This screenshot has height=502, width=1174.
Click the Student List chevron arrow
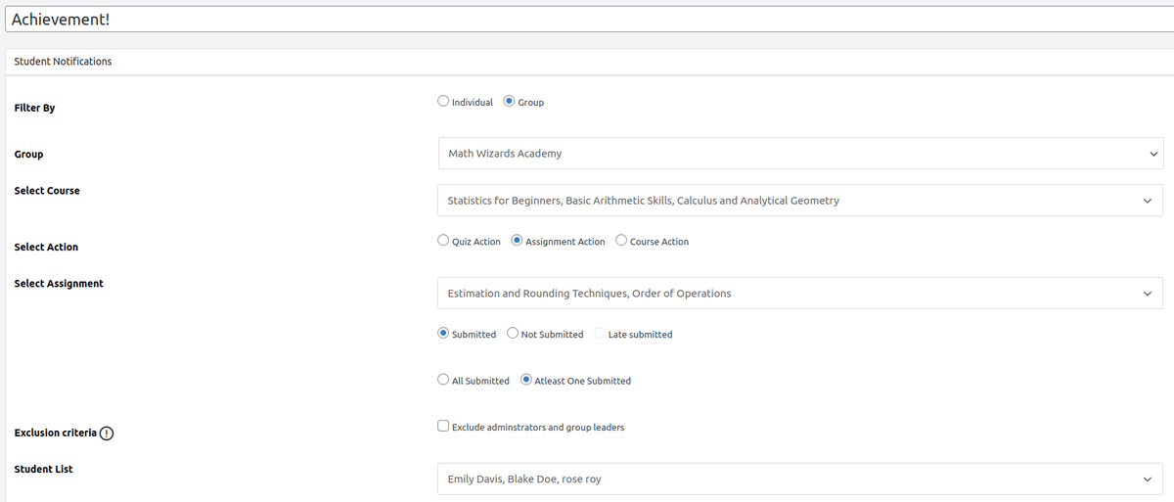[x=1148, y=479]
